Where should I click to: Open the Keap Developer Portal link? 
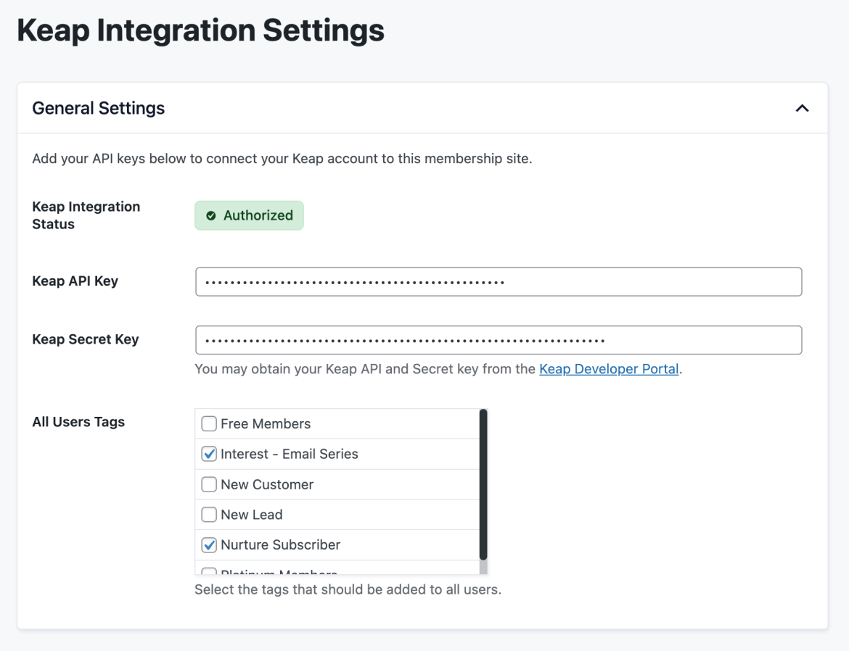click(x=608, y=369)
